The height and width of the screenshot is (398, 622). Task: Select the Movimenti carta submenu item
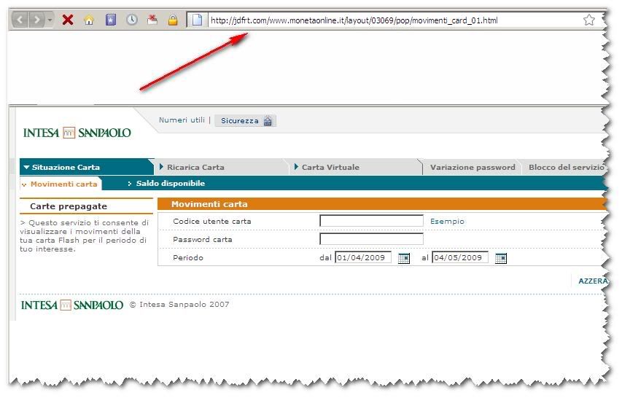pyautogui.click(x=63, y=184)
